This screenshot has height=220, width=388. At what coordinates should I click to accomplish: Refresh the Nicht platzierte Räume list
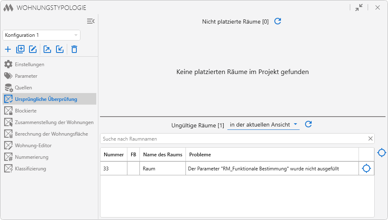point(278,22)
